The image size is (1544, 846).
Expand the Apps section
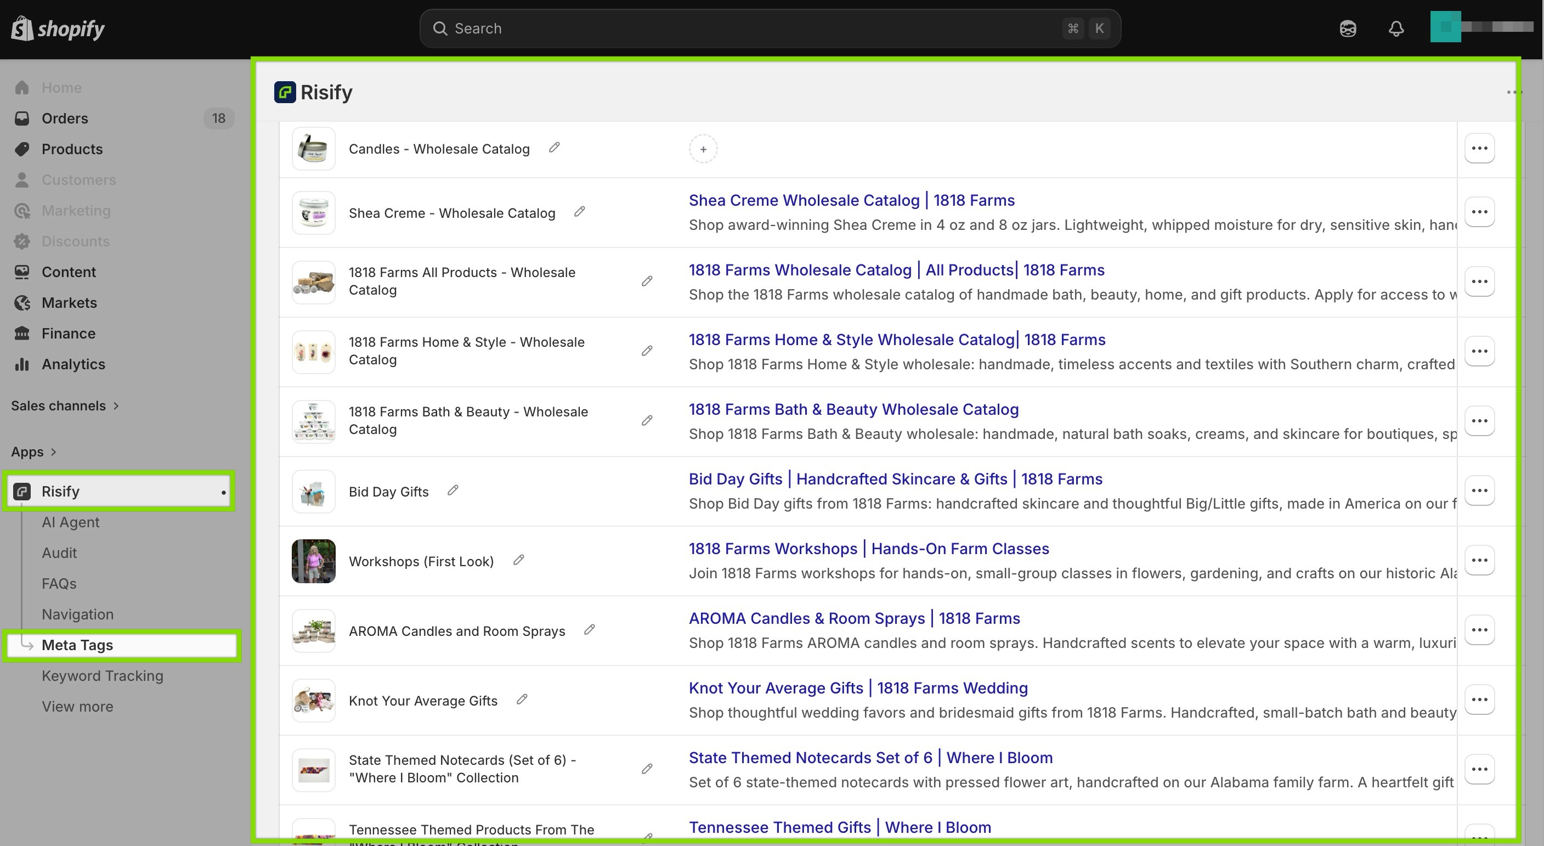33,452
